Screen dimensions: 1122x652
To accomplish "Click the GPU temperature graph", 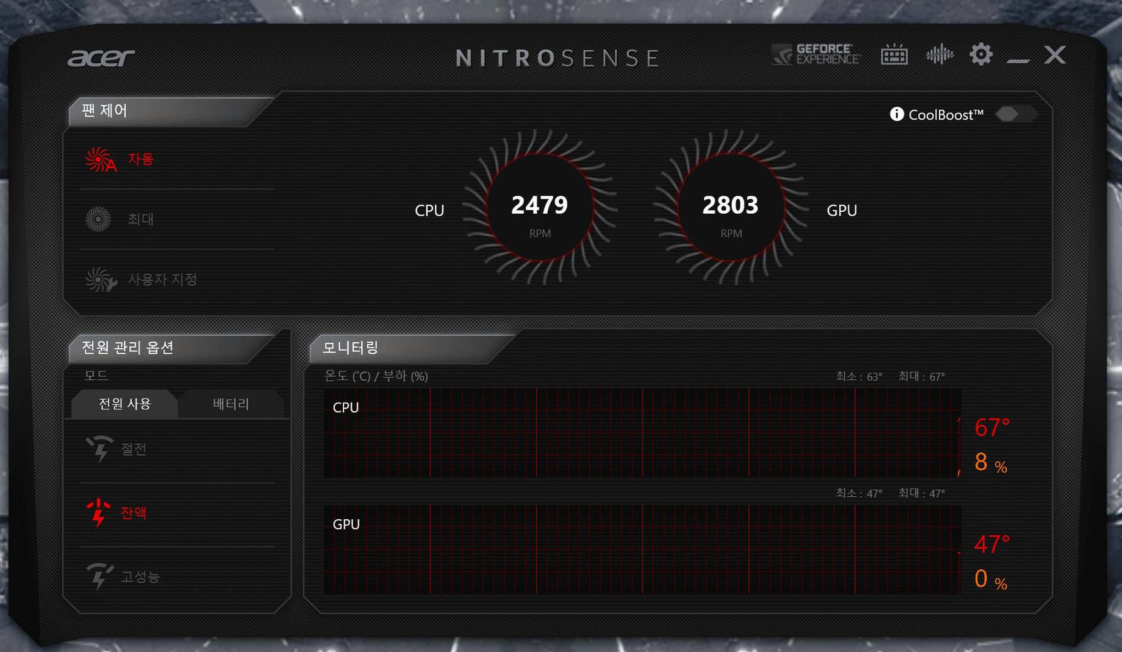I will [x=643, y=550].
